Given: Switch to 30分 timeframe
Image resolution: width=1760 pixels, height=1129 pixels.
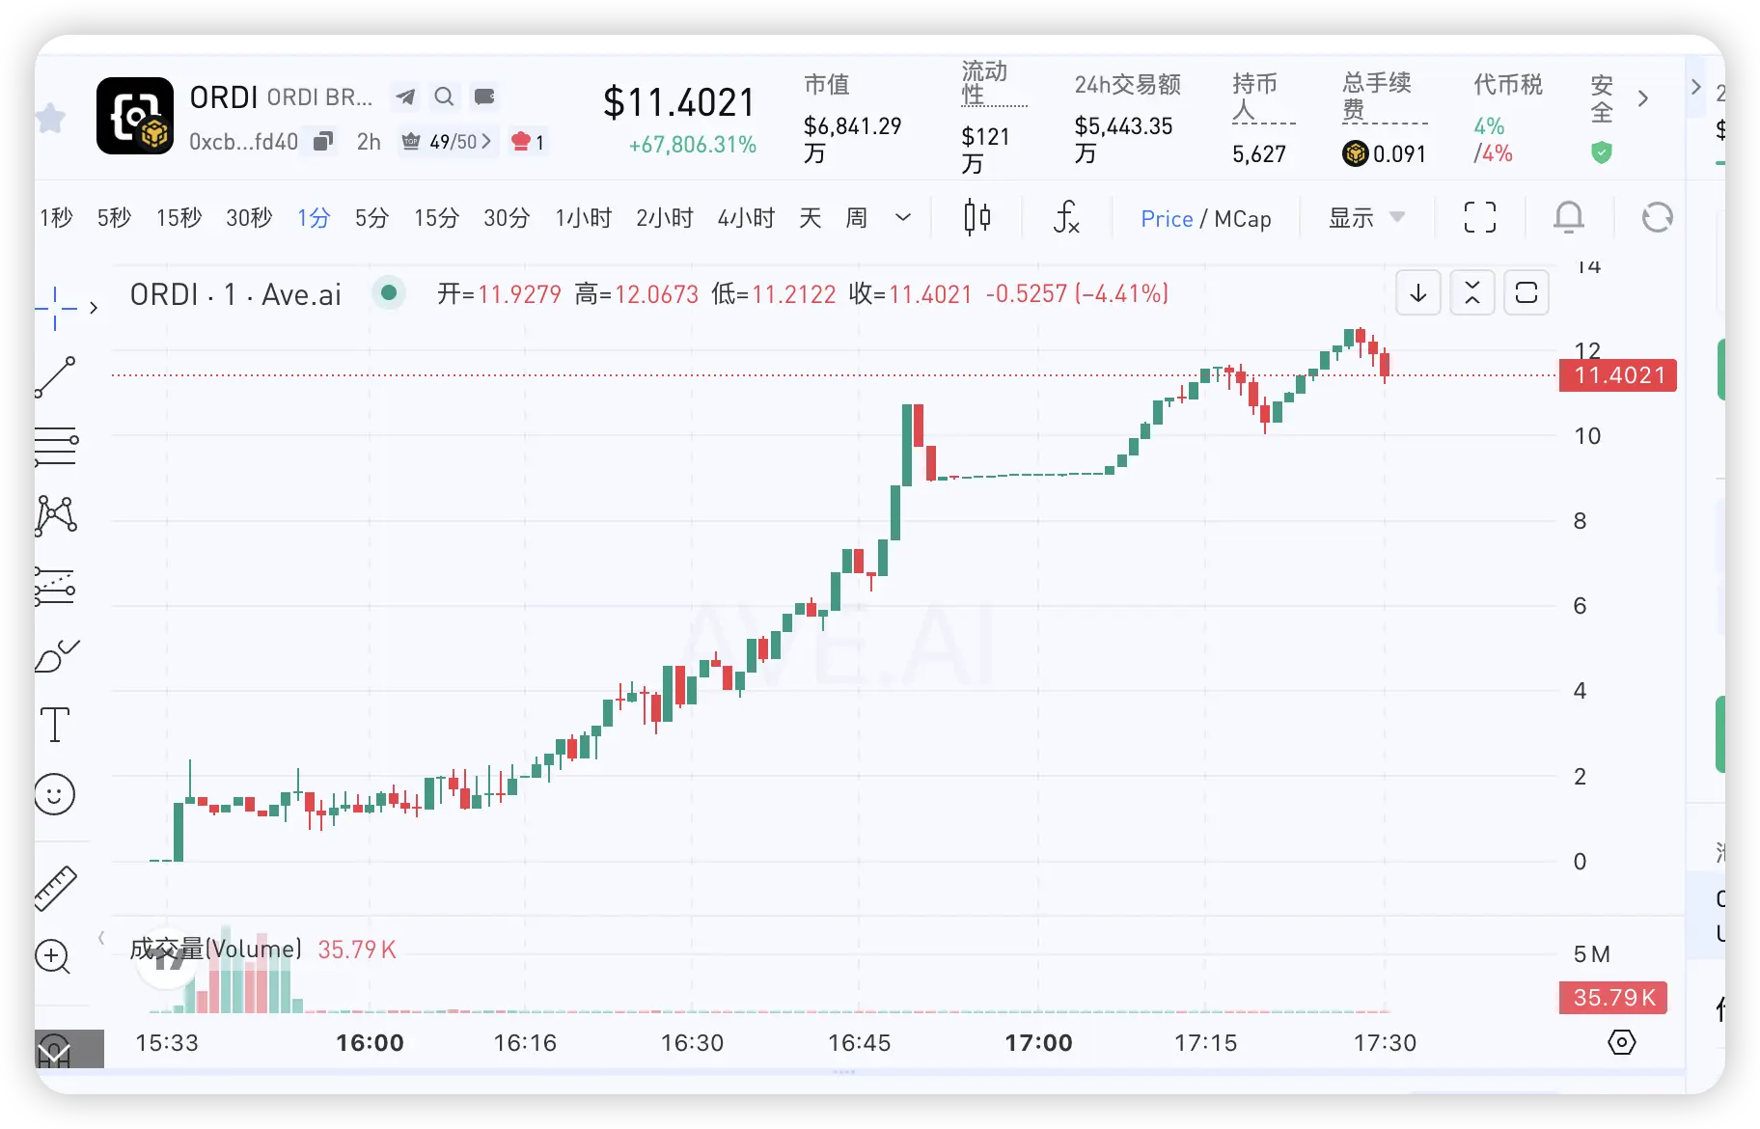Looking at the screenshot, I should [x=507, y=218].
